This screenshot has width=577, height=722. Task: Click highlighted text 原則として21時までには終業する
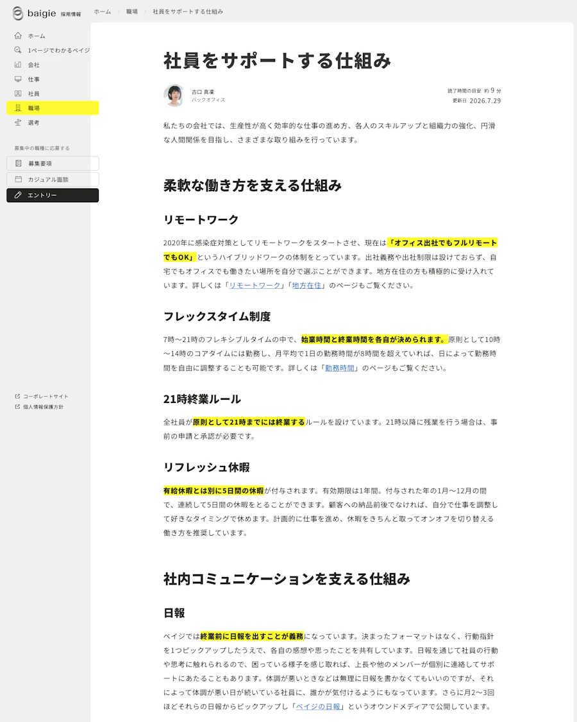pyautogui.click(x=249, y=422)
